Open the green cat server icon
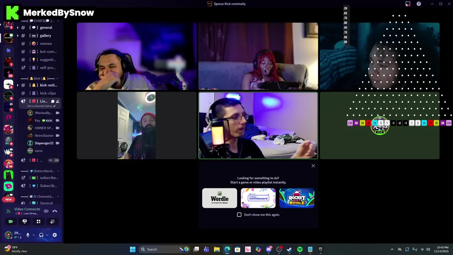The height and width of the screenshot is (255, 453). [x=8, y=175]
